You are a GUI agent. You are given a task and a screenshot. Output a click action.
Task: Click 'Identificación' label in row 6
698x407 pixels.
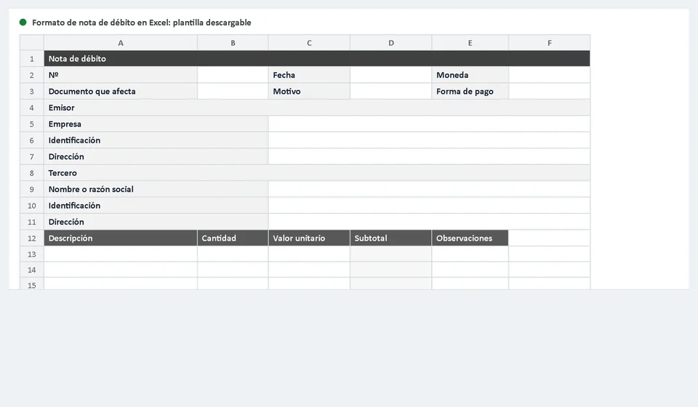[156, 140]
